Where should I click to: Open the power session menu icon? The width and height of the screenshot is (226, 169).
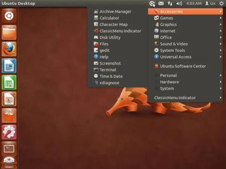pyautogui.click(x=221, y=3)
